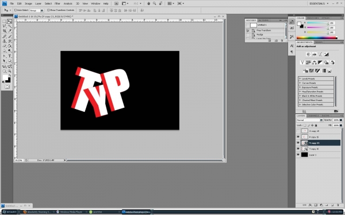Open the Filter menu

pos(57,3)
